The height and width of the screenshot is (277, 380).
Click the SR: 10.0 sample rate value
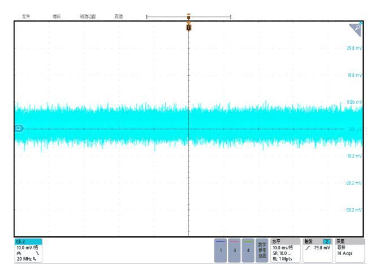coord(282,253)
